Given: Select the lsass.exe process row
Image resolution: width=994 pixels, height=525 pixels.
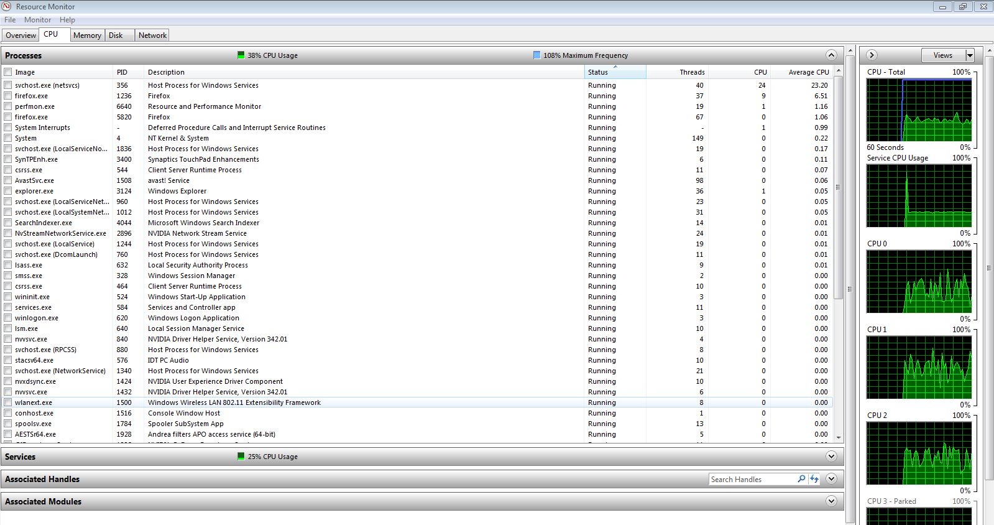Looking at the screenshot, I should tap(416, 265).
